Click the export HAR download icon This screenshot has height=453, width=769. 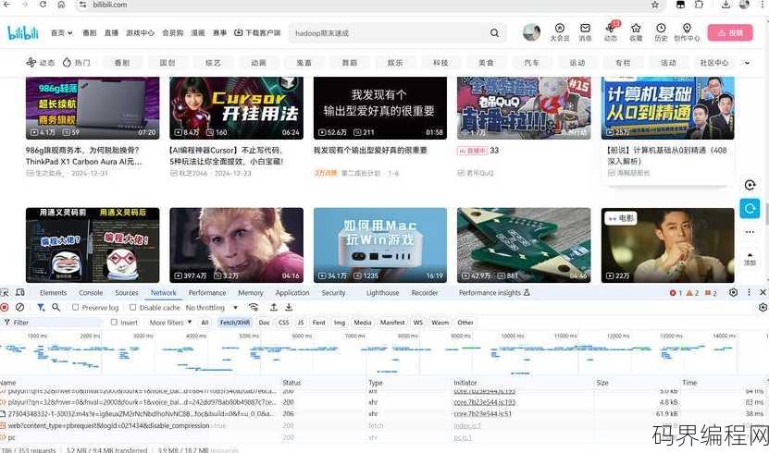289,307
